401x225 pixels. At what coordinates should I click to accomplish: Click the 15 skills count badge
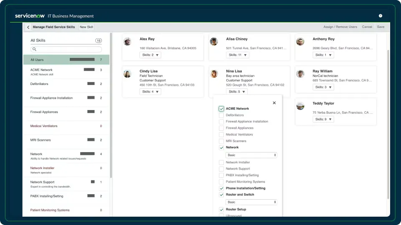[99, 40]
